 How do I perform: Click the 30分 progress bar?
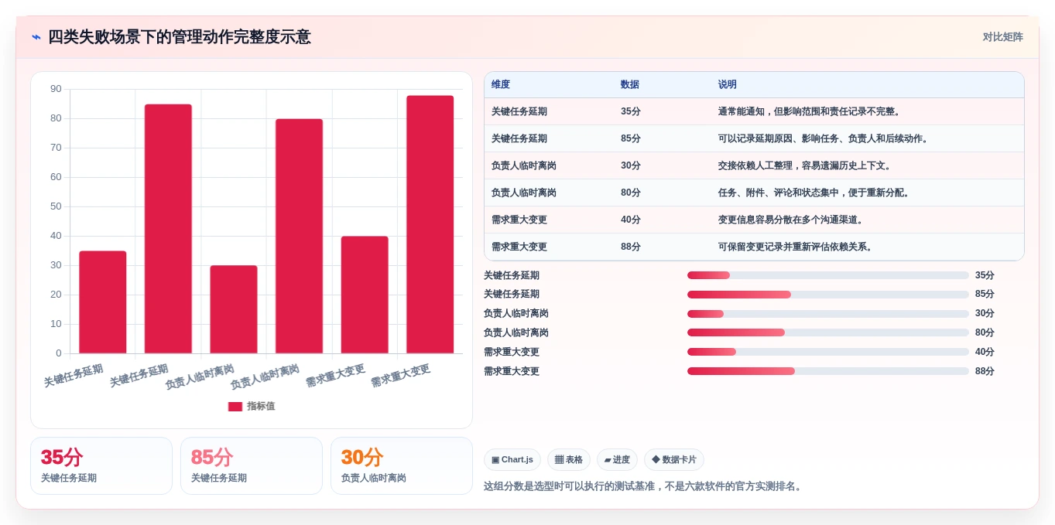coord(828,314)
